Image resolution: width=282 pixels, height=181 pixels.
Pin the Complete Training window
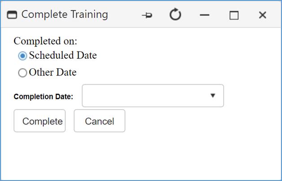tap(147, 15)
